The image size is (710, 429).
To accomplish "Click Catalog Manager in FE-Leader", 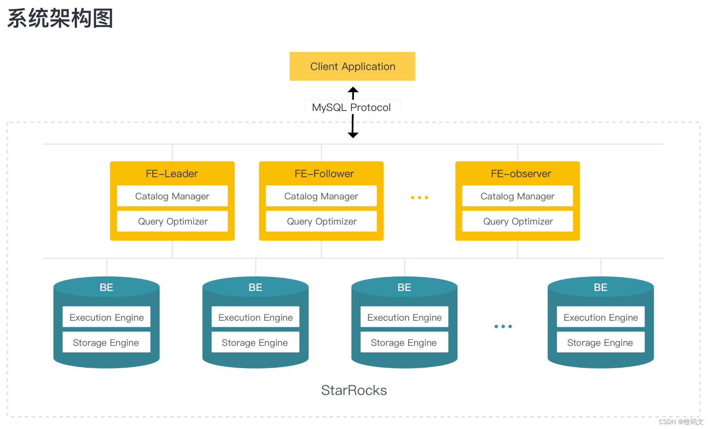I will point(172,196).
